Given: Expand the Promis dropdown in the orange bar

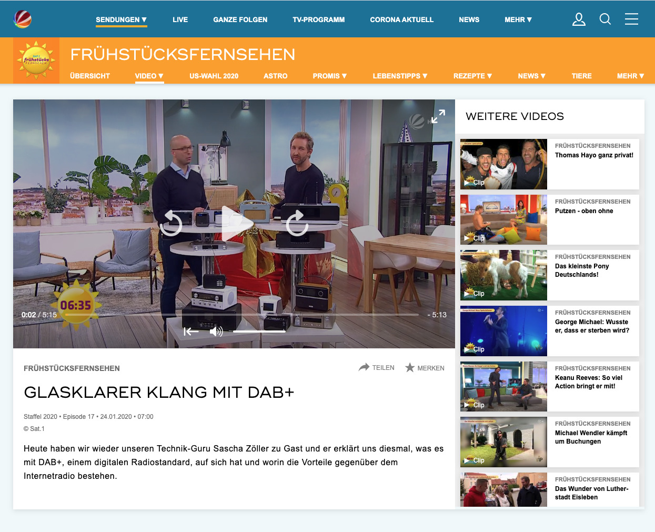Looking at the screenshot, I should [330, 76].
